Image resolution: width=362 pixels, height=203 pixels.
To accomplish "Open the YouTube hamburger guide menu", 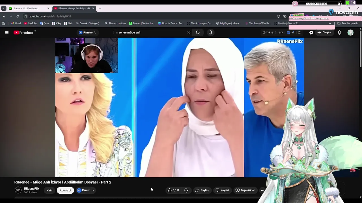I will tap(7, 32).
